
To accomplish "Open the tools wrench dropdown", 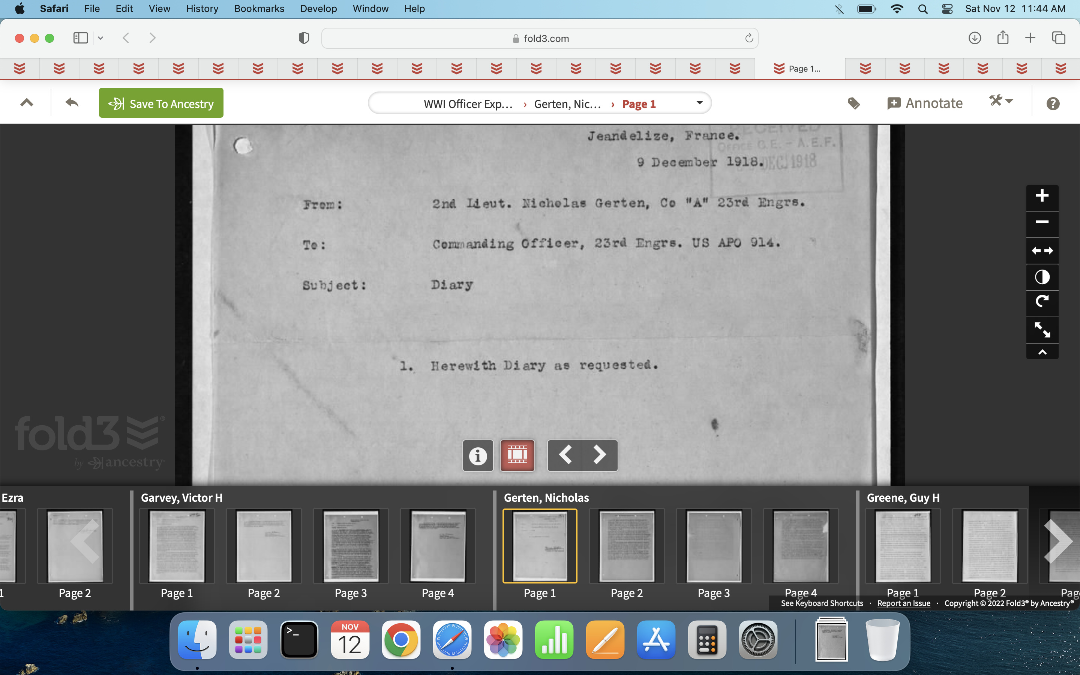I will (1001, 101).
